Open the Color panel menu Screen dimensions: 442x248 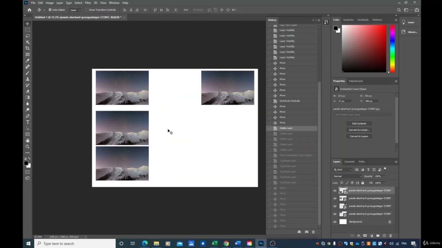point(396,20)
